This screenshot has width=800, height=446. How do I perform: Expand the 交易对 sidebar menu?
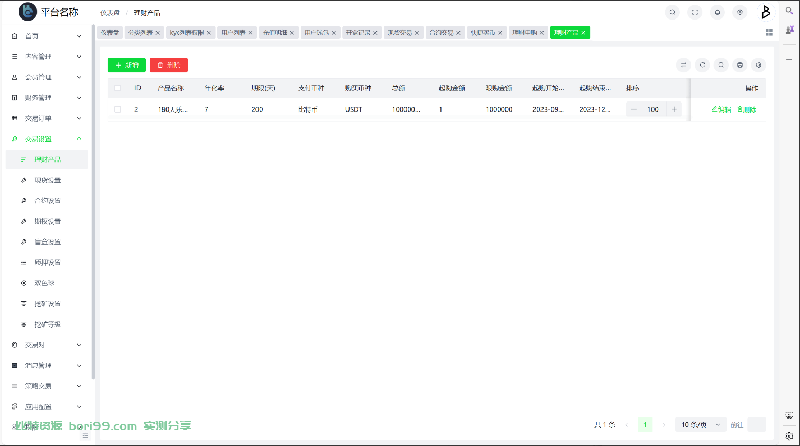point(47,345)
